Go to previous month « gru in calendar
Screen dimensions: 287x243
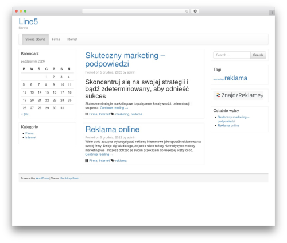click(25, 114)
